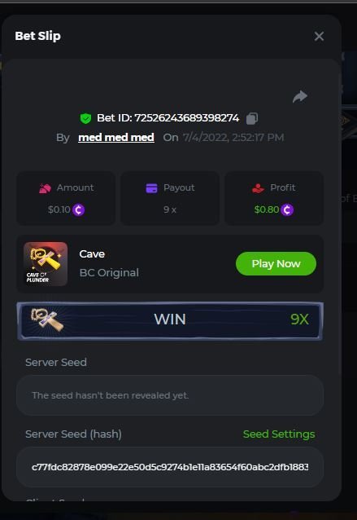Click the Play Now button
This screenshot has width=357, height=520.
276,263
